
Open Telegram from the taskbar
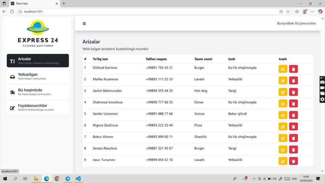pos(68,179)
